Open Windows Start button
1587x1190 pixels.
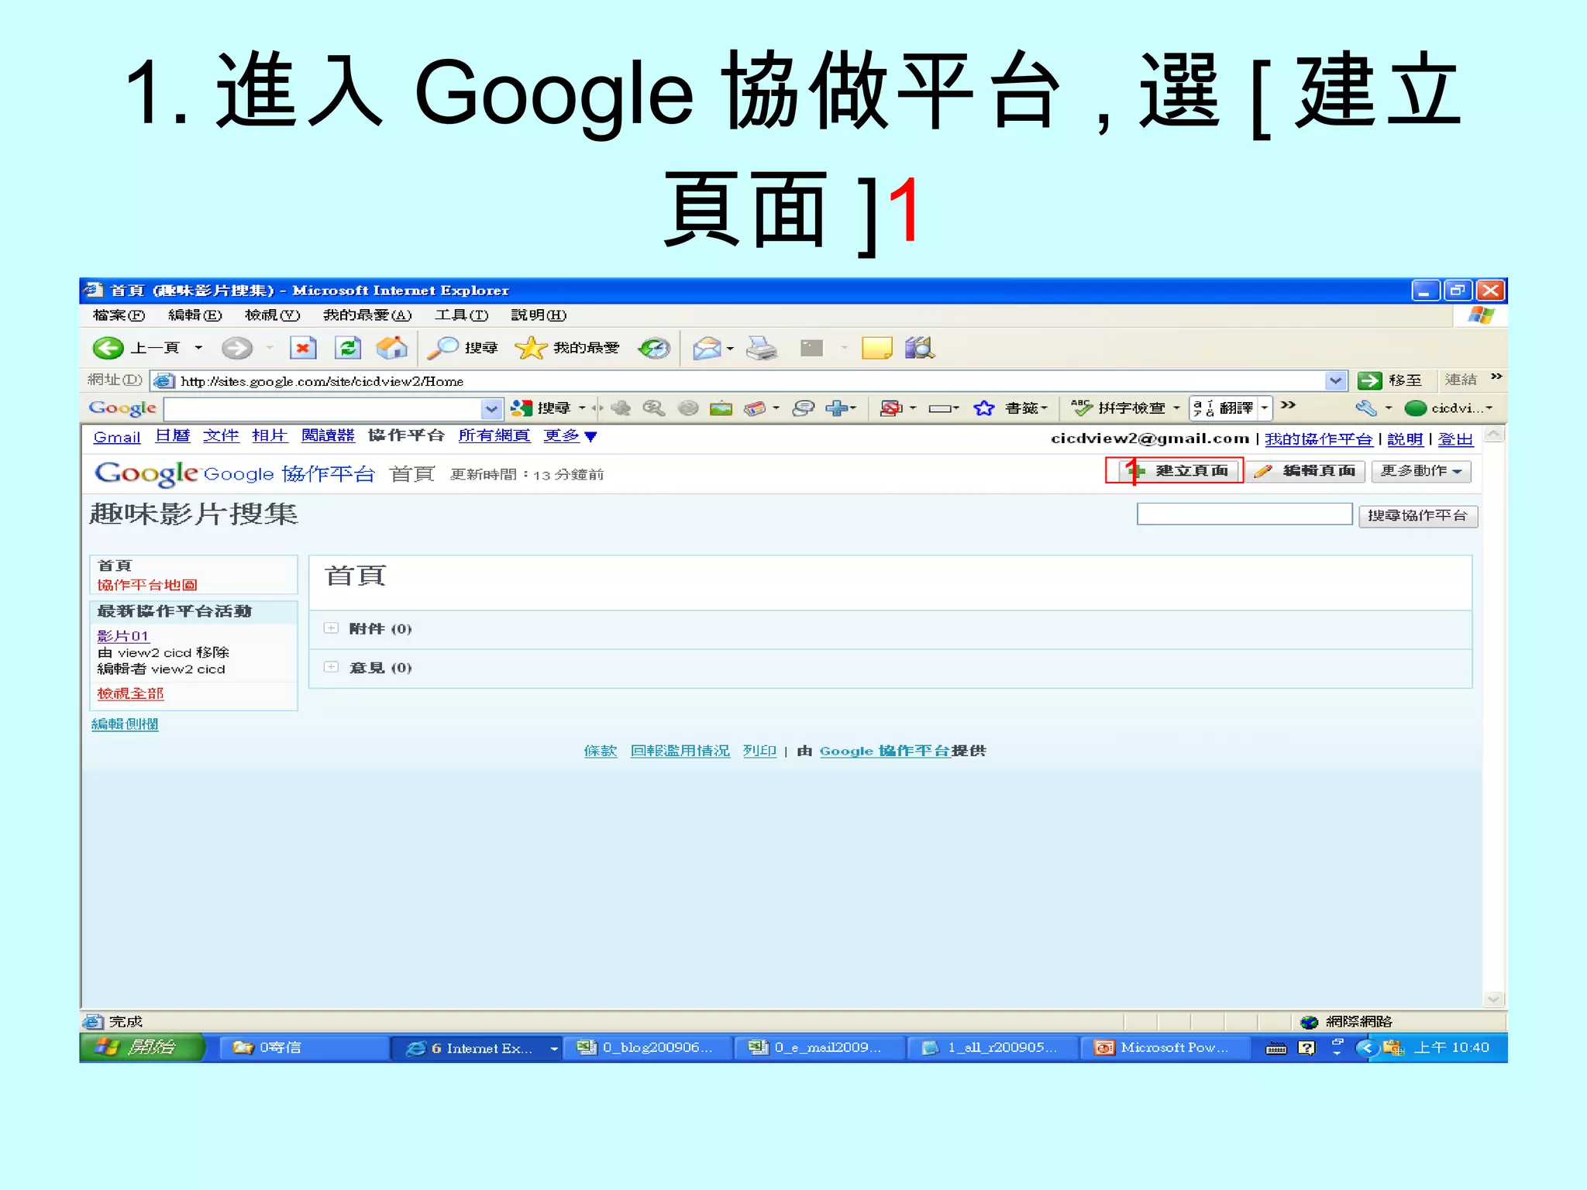click(x=142, y=1047)
